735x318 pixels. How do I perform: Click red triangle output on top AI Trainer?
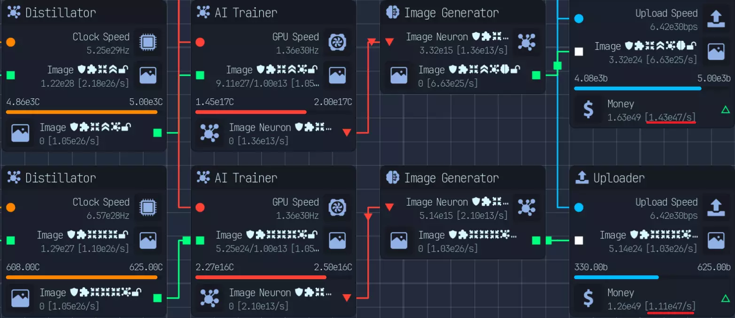[x=347, y=133]
